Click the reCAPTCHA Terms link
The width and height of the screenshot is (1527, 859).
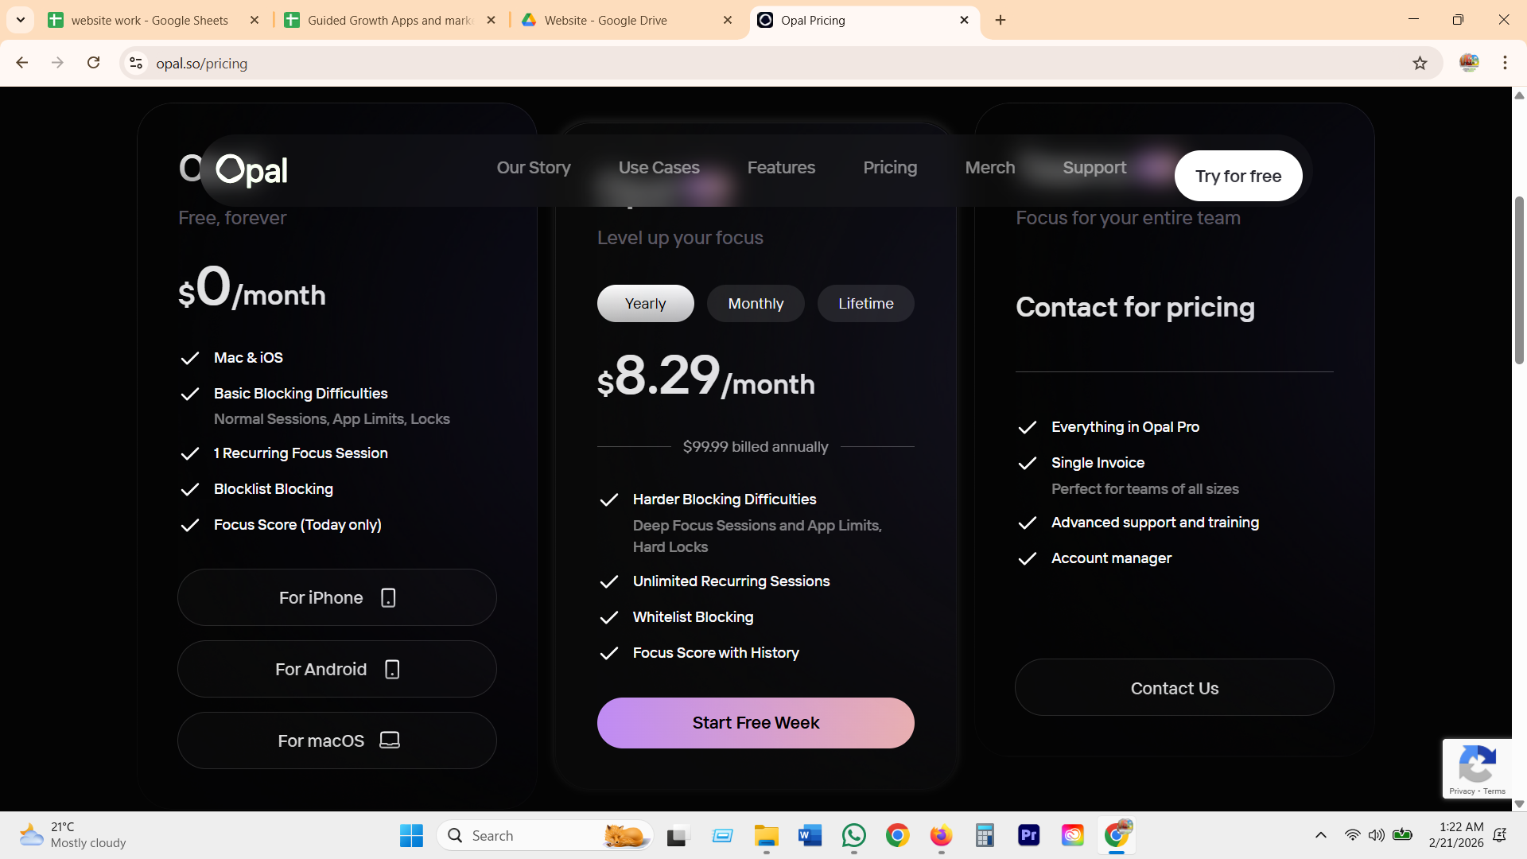[1494, 791]
